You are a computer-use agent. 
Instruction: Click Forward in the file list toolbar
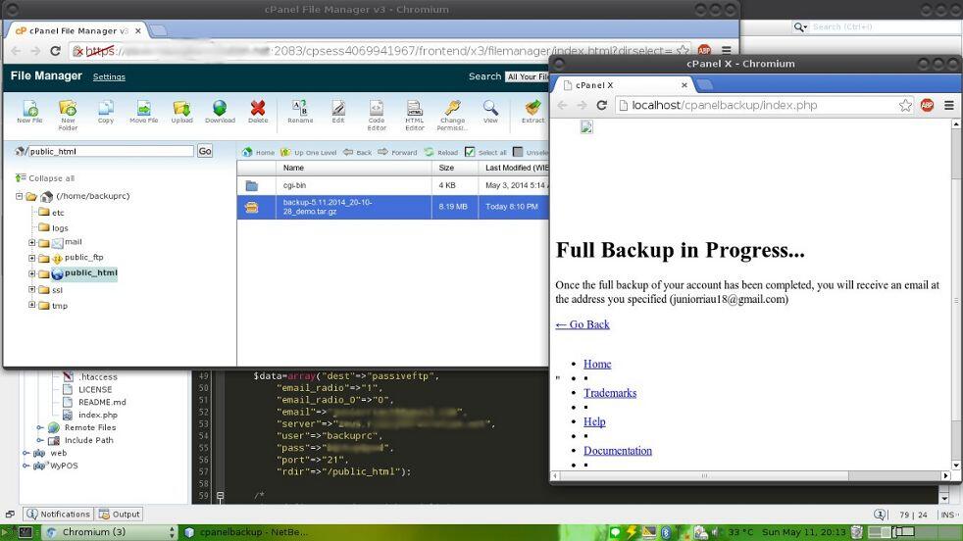tap(397, 152)
